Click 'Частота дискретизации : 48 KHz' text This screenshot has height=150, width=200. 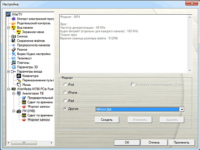click(83, 28)
